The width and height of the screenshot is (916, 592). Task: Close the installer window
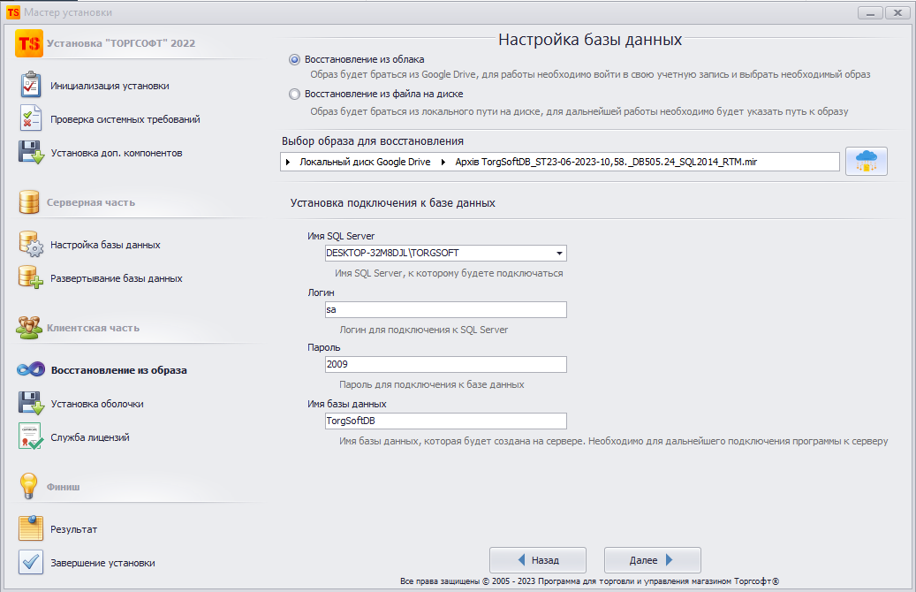897,13
